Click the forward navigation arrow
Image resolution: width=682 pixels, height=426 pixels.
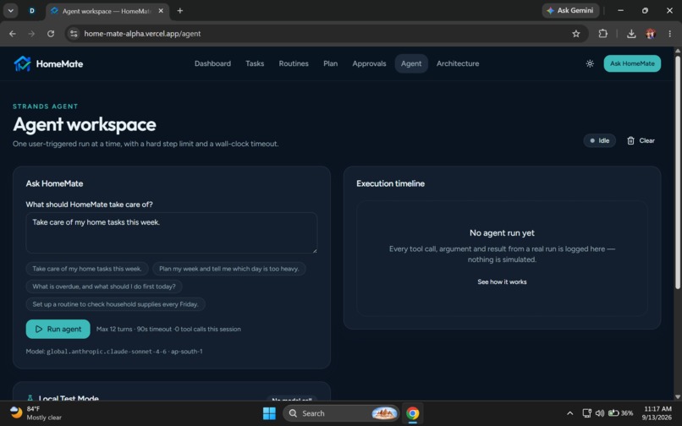pos(31,34)
